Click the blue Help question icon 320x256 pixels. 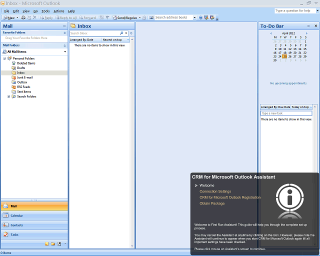click(200, 17)
